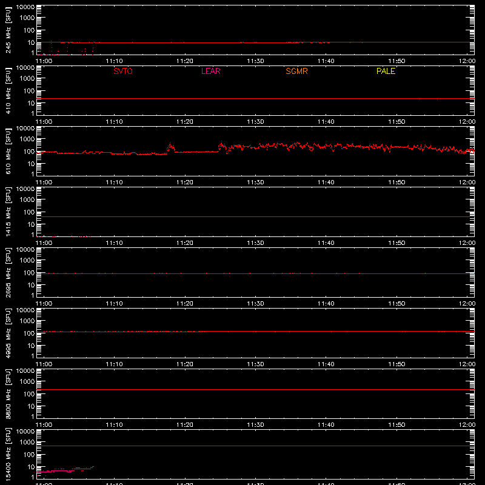
Task: Select the 4995 MHz [SFU] axis label
Action: coord(8,333)
